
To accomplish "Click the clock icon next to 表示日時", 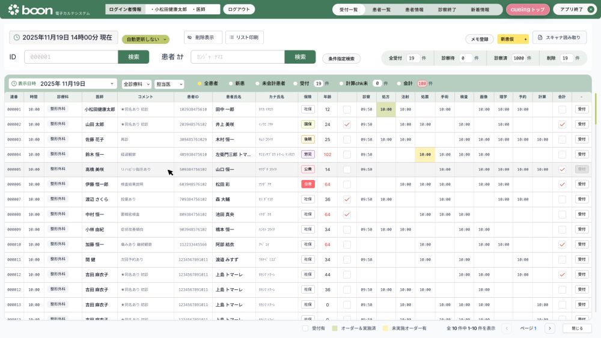I will point(14,83).
